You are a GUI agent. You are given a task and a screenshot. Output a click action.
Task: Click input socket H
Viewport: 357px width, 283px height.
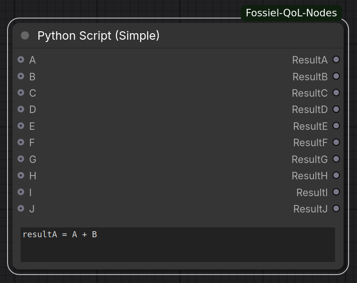(21, 176)
